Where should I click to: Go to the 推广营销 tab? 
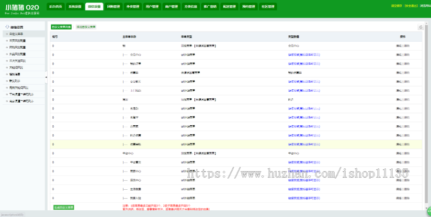coord(210,7)
